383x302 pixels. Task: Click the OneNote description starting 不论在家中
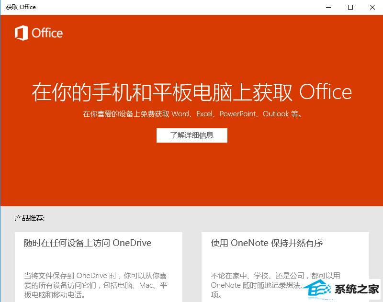tap(276, 285)
